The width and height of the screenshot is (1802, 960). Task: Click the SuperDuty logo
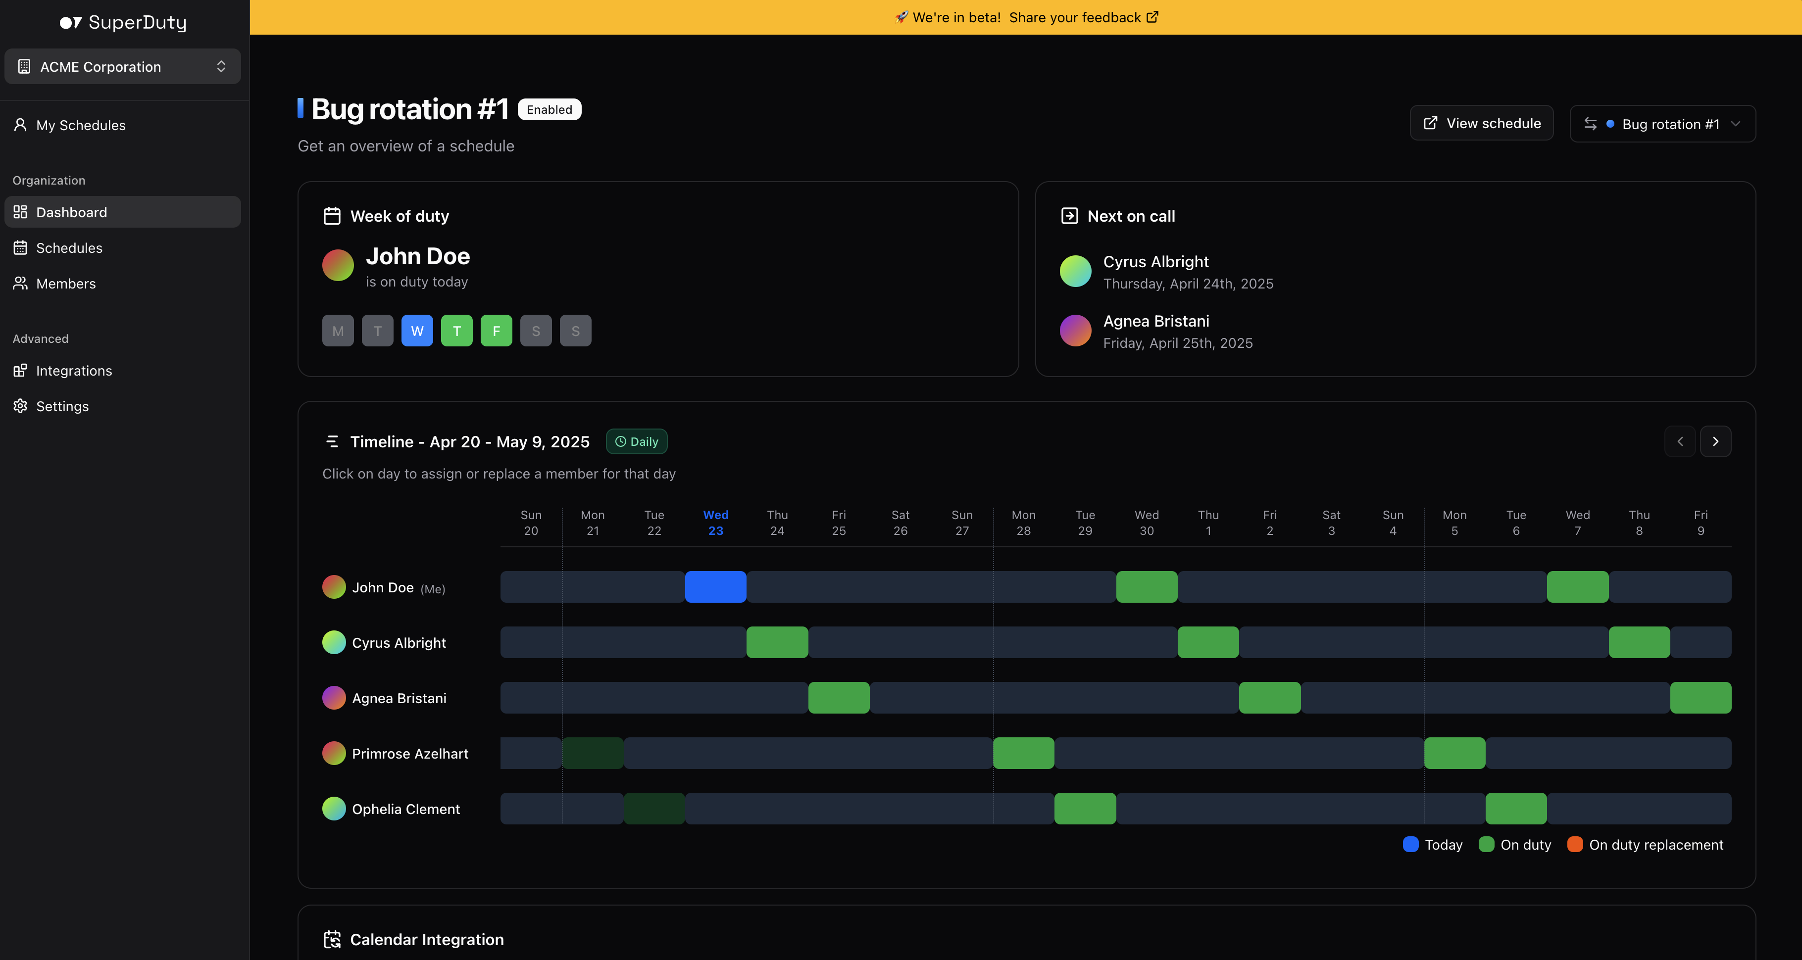click(122, 22)
